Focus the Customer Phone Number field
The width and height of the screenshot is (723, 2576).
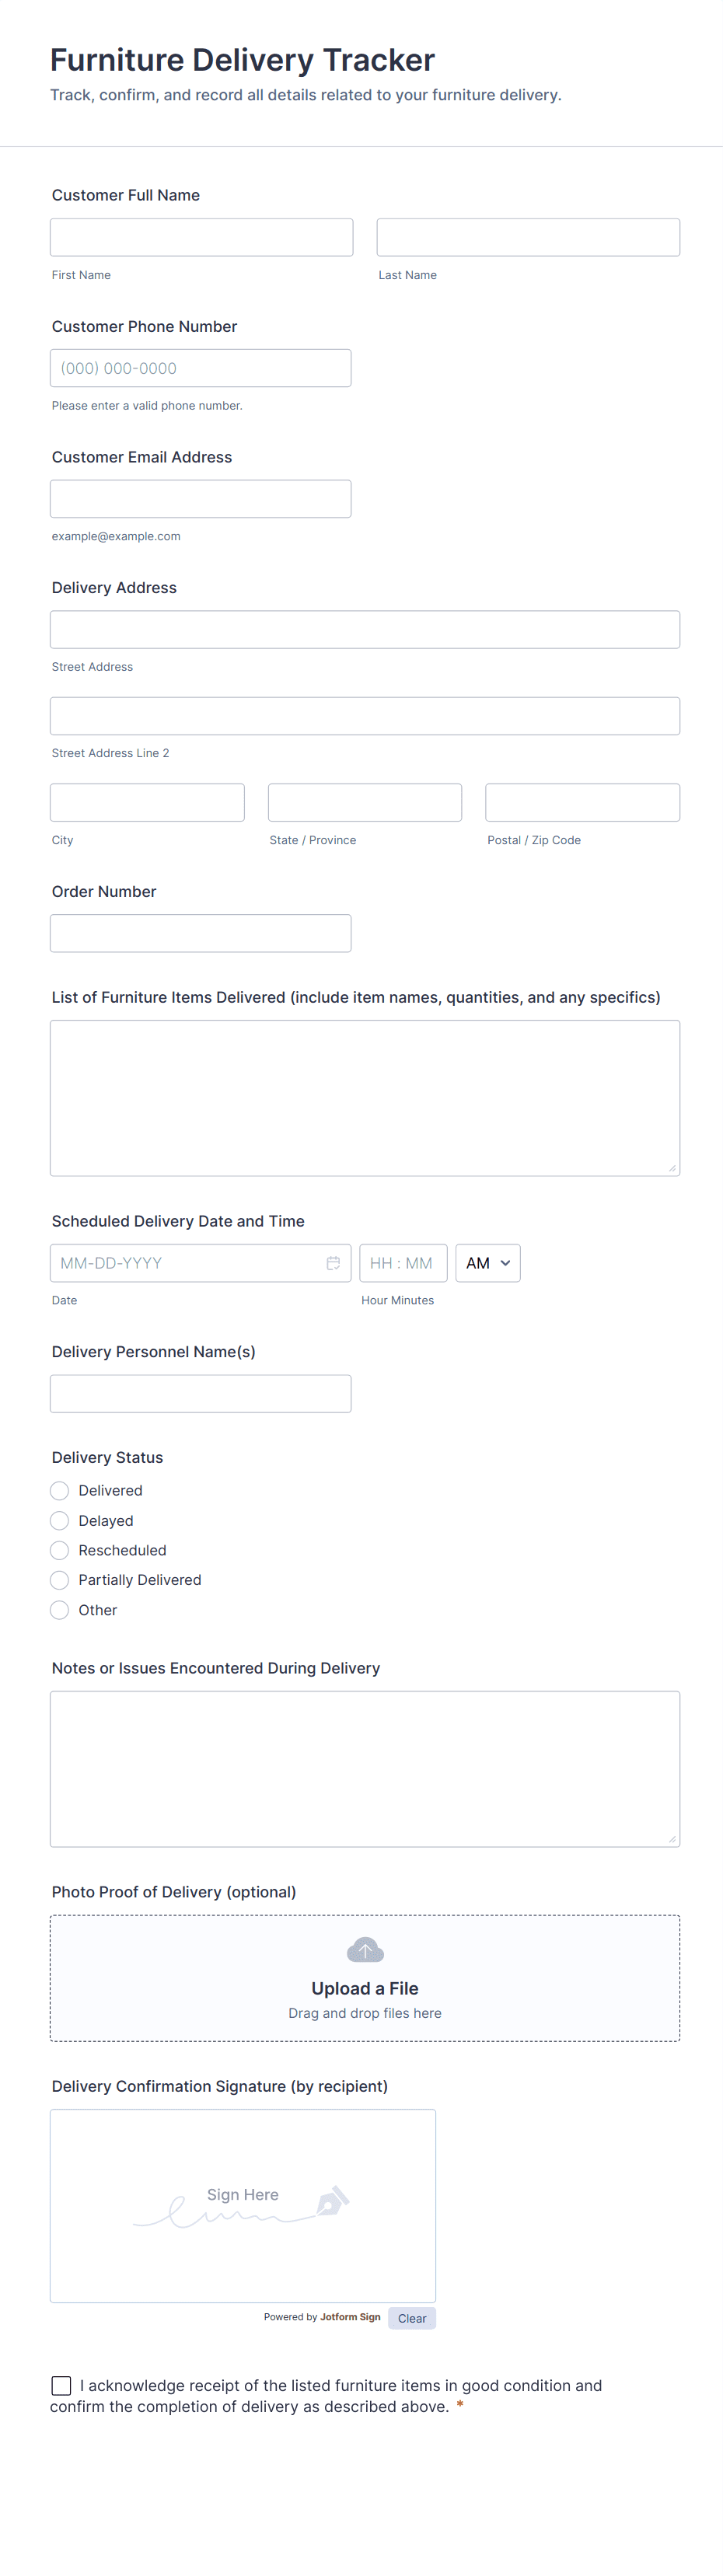[x=200, y=367]
